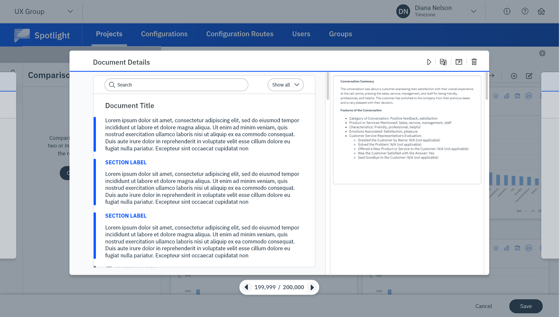
Task: Open the Groups tab
Action: coord(340,34)
